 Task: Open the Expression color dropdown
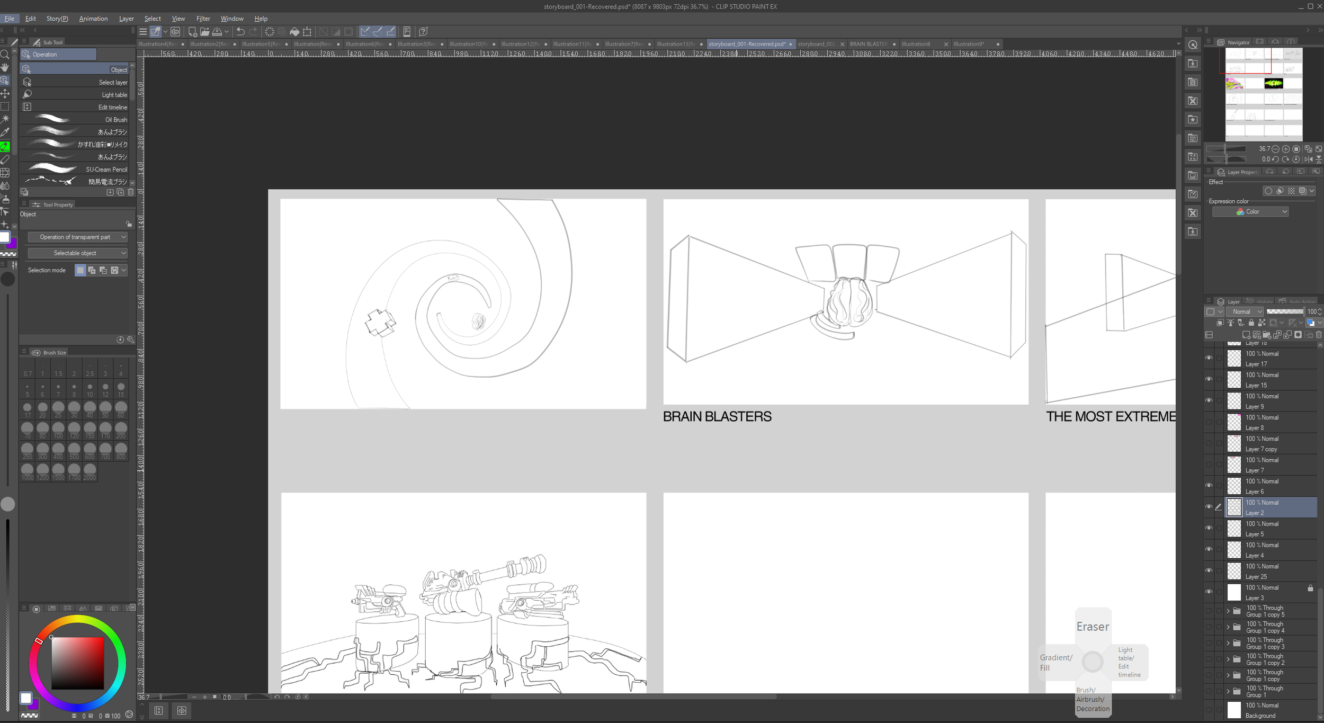[x=1250, y=212]
